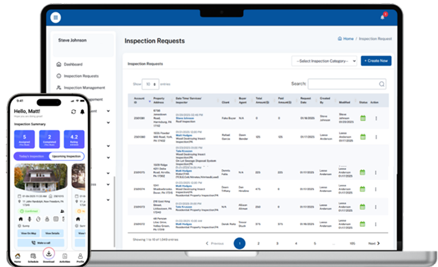Click the 'Derek Ratz' client cell

(228, 224)
